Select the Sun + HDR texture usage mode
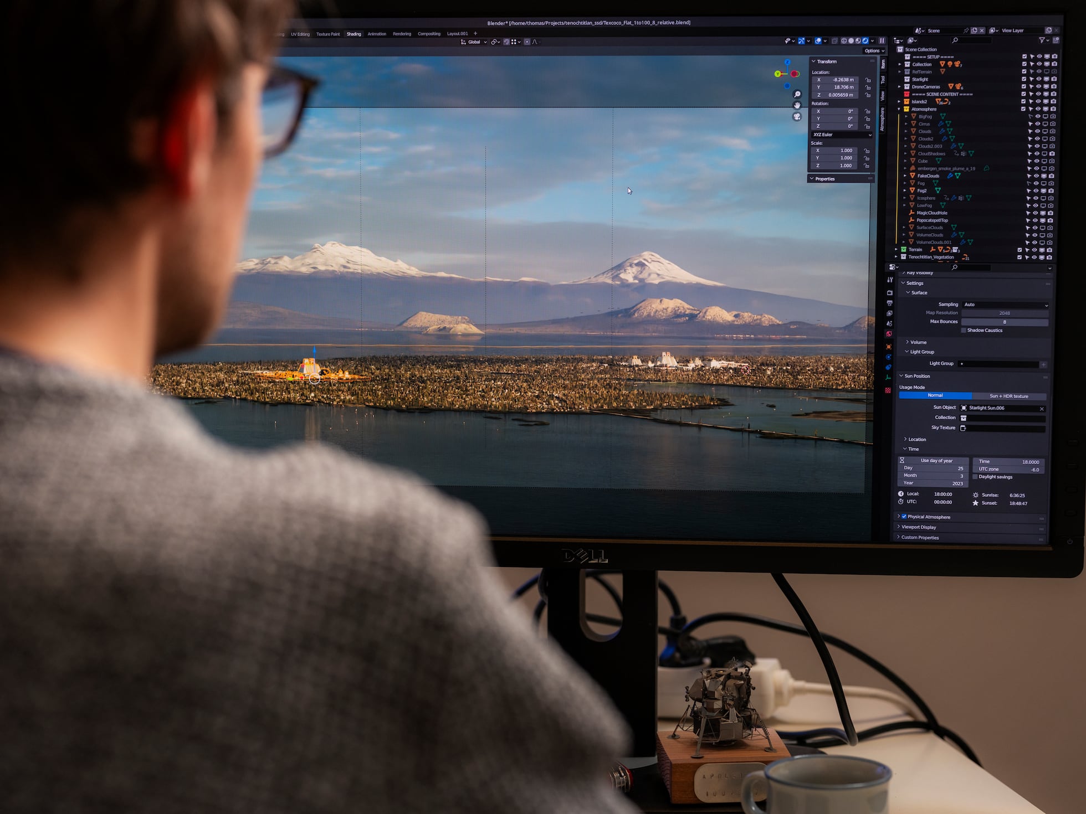The image size is (1086, 814). [1008, 396]
